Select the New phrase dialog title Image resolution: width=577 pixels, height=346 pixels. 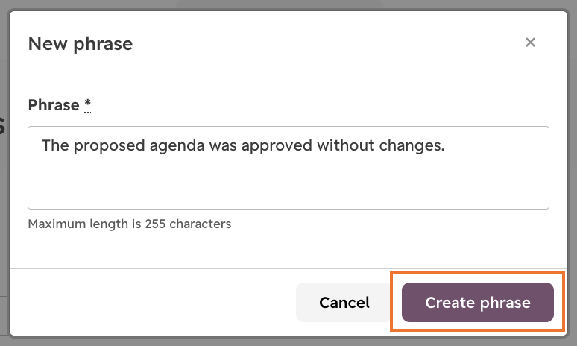pos(81,44)
